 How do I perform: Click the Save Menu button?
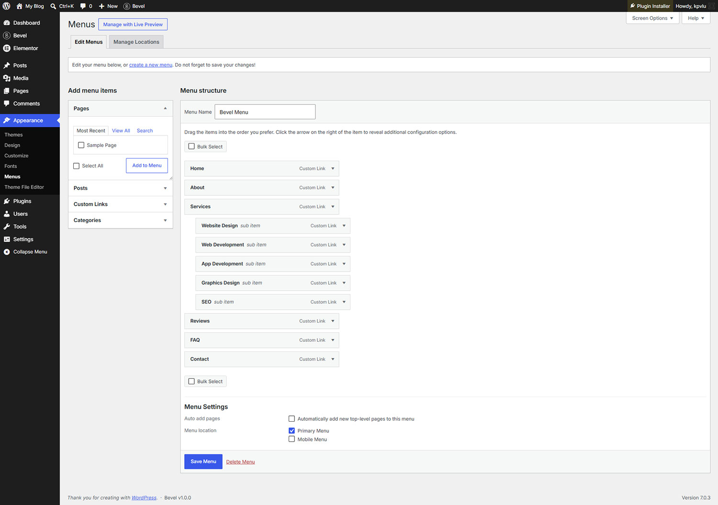[203, 461]
